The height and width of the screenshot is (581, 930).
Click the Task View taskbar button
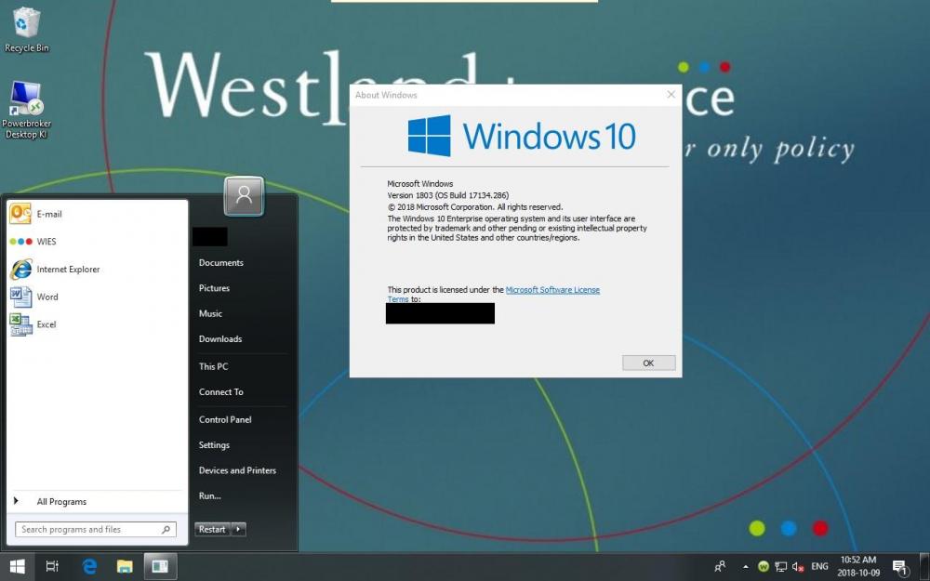53,566
